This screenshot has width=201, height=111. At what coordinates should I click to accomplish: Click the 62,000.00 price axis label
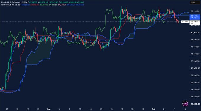pos(195,97)
